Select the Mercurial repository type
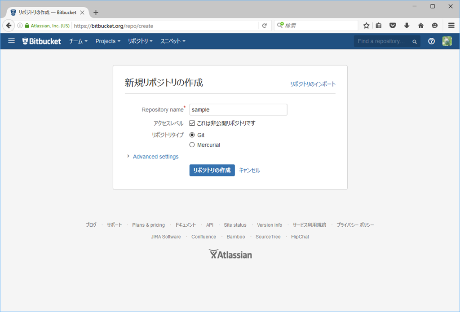Viewport: 460px width, 312px height. coord(192,145)
